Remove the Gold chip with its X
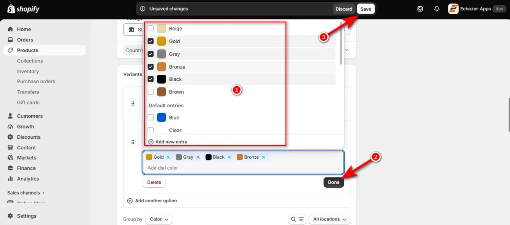The width and height of the screenshot is (510, 225). click(168, 157)
